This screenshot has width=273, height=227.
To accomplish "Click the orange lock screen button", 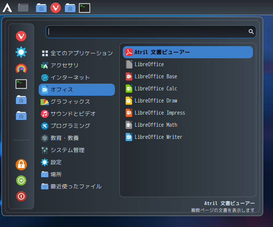I will point(21,165).
